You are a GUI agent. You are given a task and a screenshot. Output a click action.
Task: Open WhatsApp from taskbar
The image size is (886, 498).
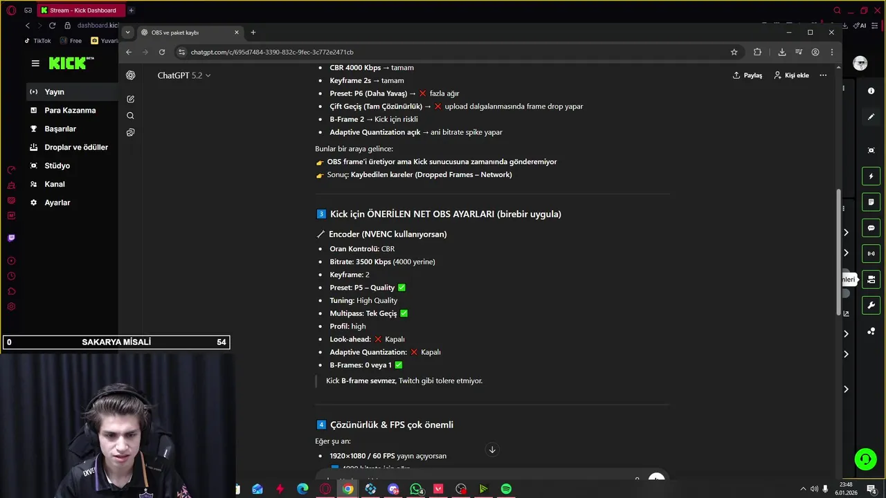pyautogui.click(x=416, y=489)
